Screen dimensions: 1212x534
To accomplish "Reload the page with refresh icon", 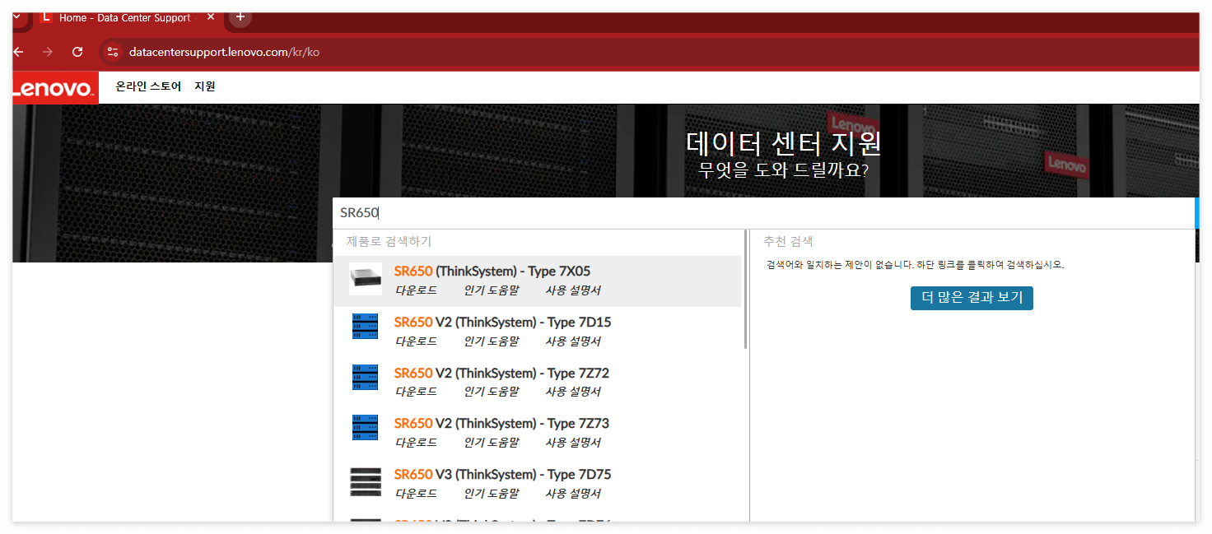I will click(x=77, y=52).
